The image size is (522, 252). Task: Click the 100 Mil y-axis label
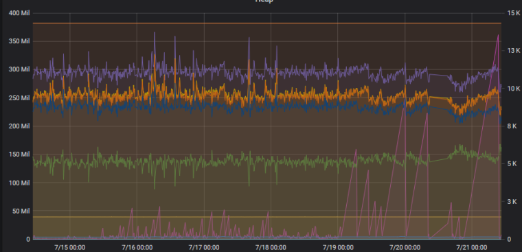[x=19, y=183]
